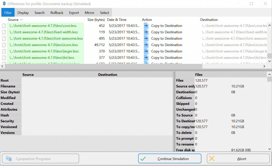Screen dimensions: 272x166
Task: Maximize the Differences window
Action: (252, 4)
